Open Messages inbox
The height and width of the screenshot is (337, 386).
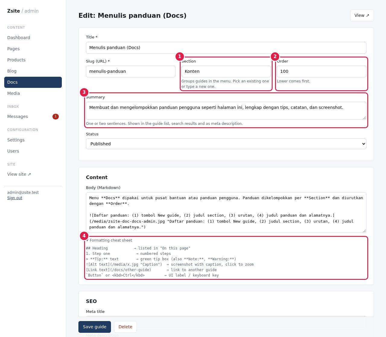[x=33, y=116]
